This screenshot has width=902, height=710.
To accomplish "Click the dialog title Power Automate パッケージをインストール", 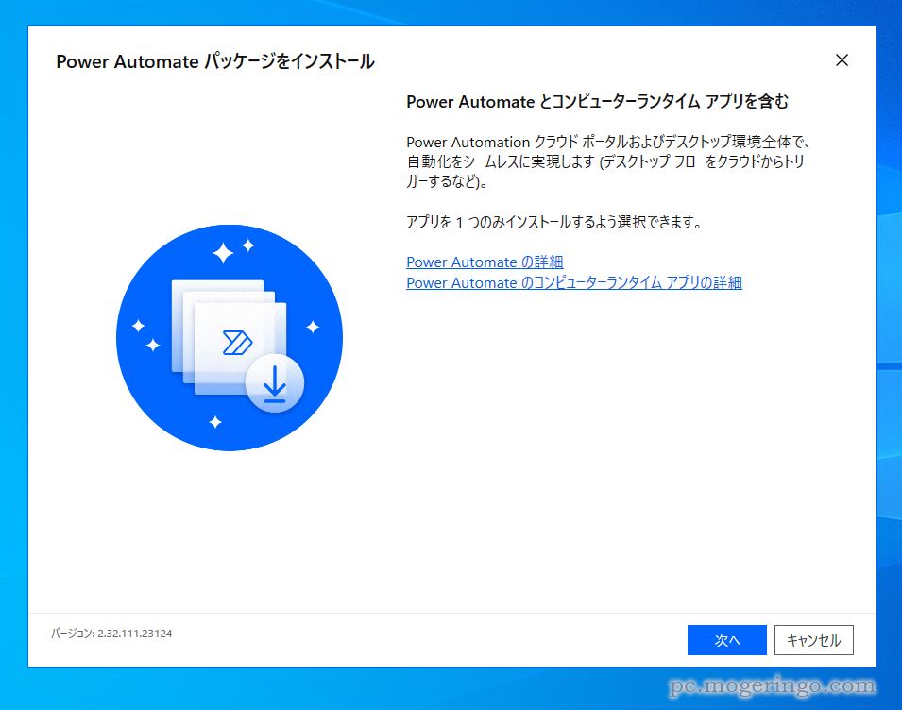I will point(215,61).
